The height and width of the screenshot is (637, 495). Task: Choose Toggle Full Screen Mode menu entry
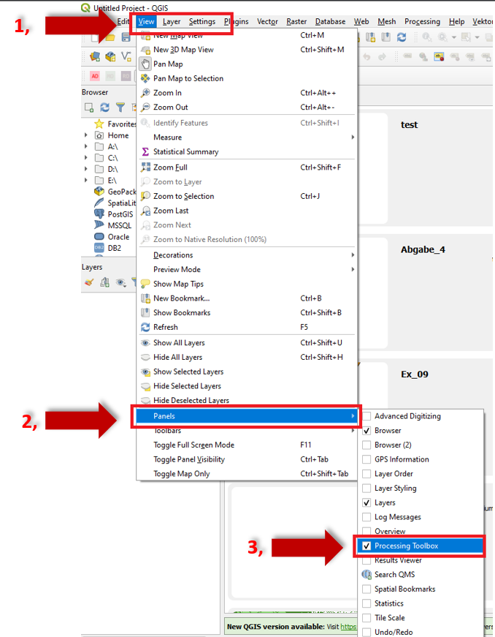193,445
